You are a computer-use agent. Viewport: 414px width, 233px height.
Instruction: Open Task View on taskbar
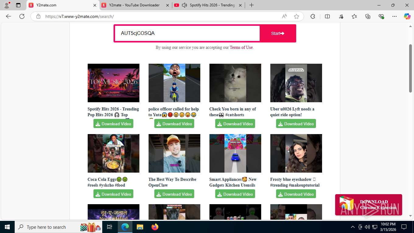(110, 227)
